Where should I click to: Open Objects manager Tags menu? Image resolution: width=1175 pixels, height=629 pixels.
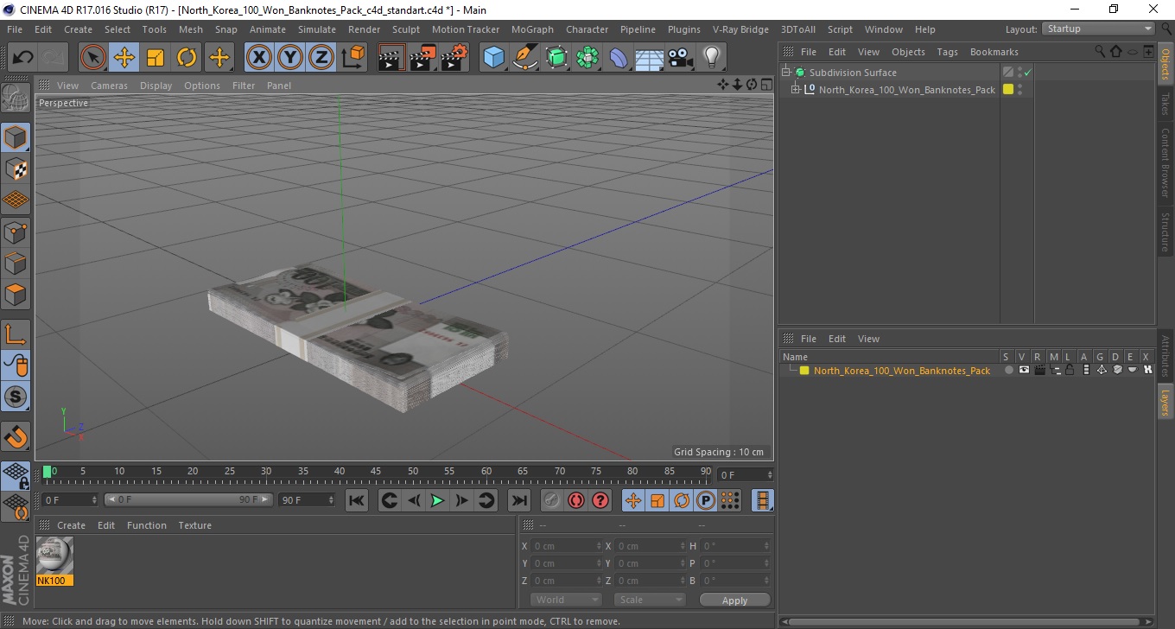pos(947,52)
